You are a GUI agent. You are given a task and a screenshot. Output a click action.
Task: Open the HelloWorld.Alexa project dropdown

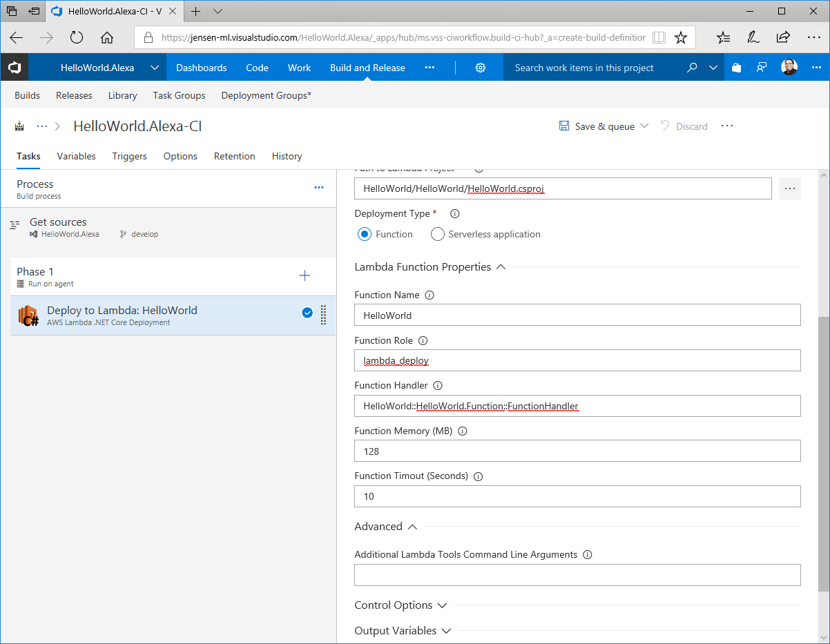pos(154,68)
